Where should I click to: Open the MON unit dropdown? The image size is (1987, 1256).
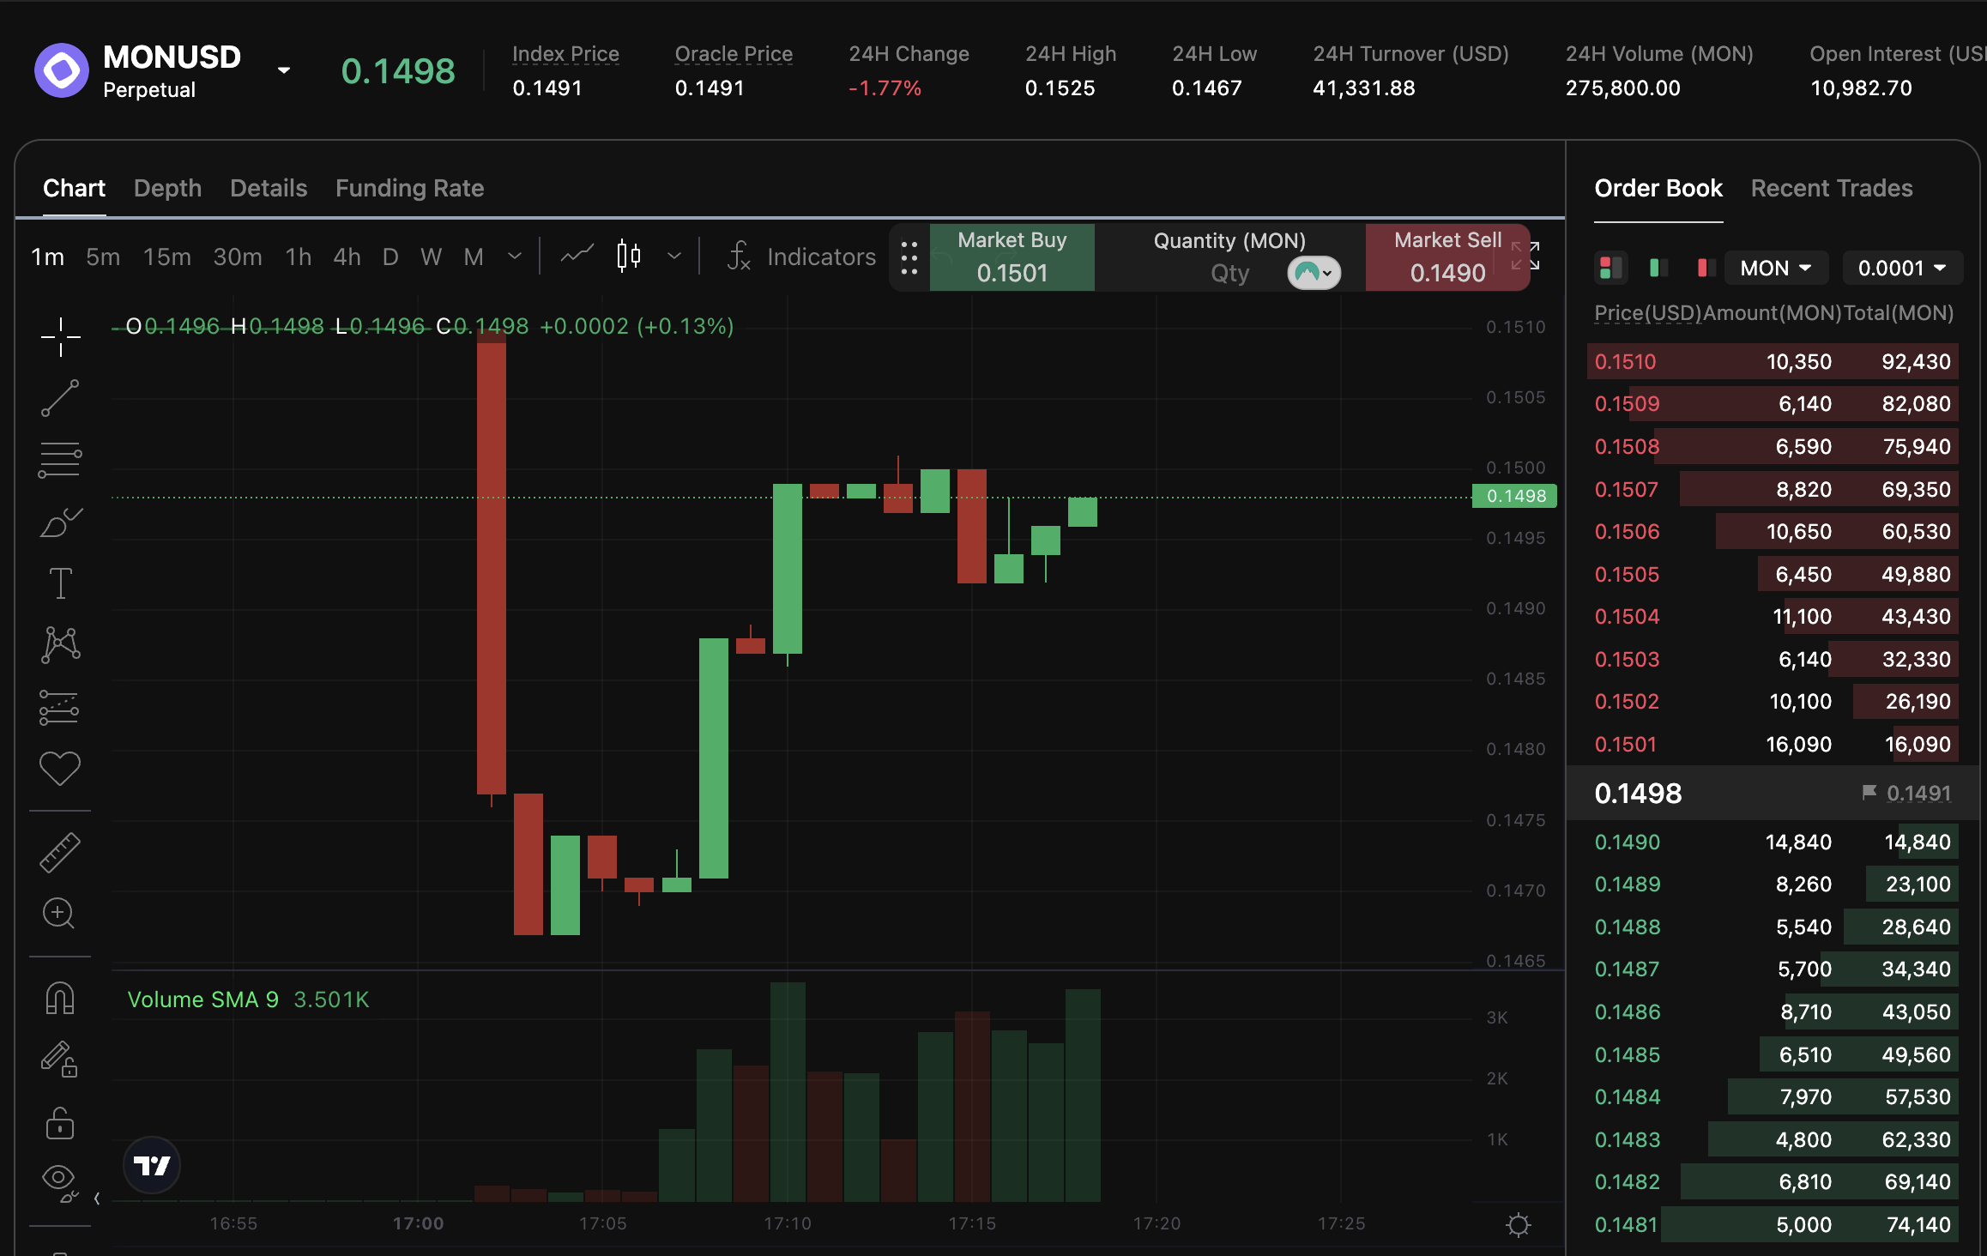pos(1775,269)
